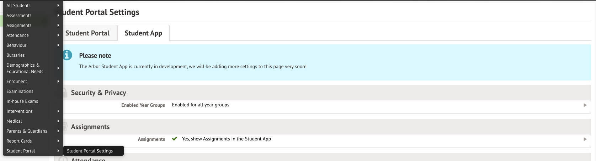Image resolution: width=596 pixels, height=161 pixels.
Task: Select In-house Exams from the menu
Action: (x=22, y=101)
